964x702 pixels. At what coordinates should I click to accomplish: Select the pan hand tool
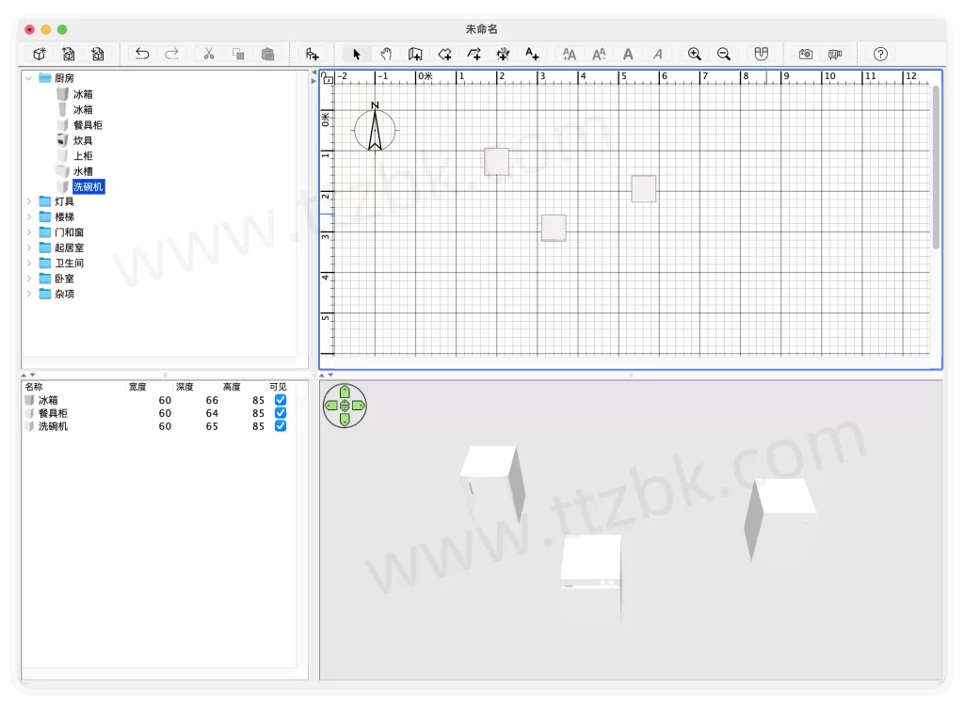(386, 54)
